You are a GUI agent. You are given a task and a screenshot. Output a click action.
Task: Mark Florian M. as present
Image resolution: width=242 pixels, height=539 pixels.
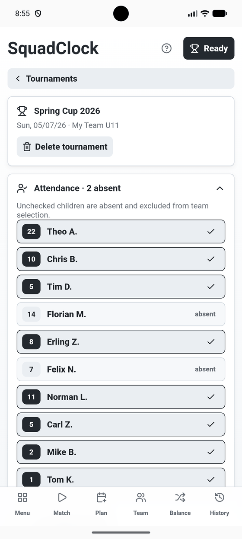pos(121,314)
